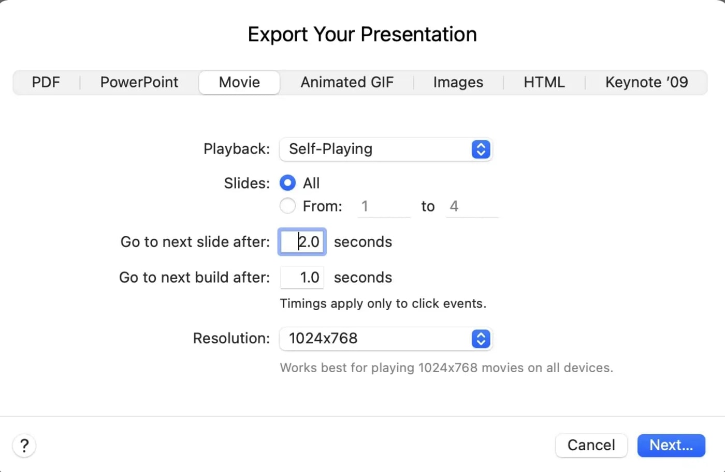This screenshot has width=725, height=472.
Task: Click the Resolution dropdown stepper arrows
Action: point(480,339)
